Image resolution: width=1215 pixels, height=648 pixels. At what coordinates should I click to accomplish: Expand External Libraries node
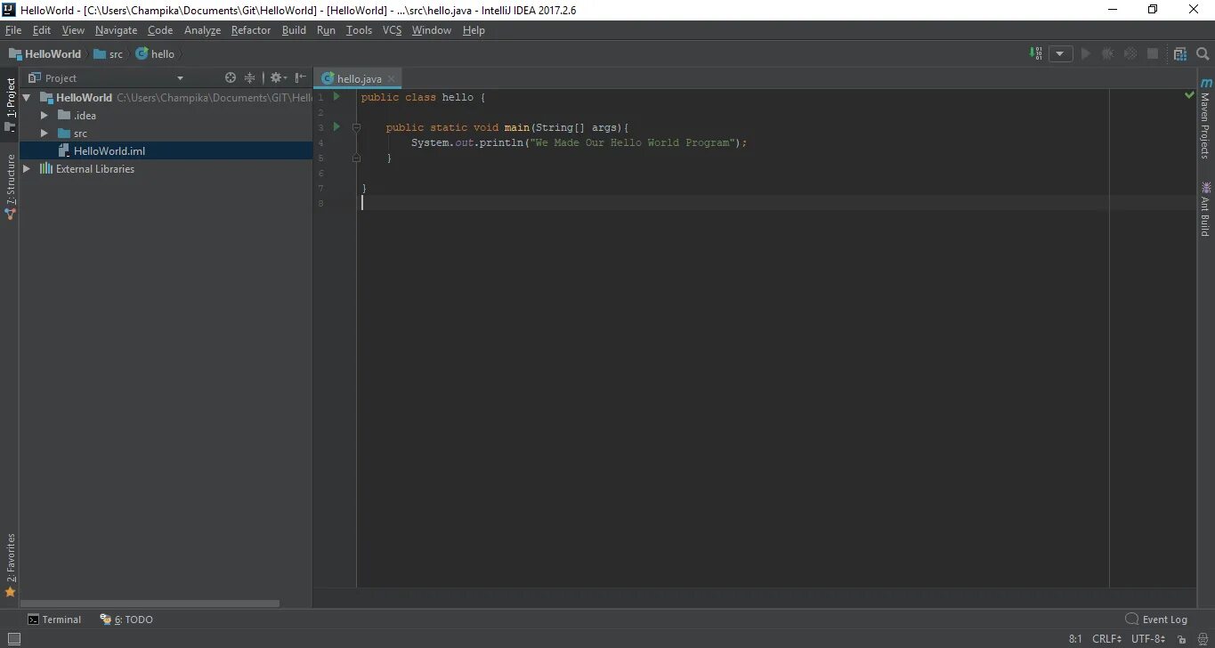click(26, 168)
